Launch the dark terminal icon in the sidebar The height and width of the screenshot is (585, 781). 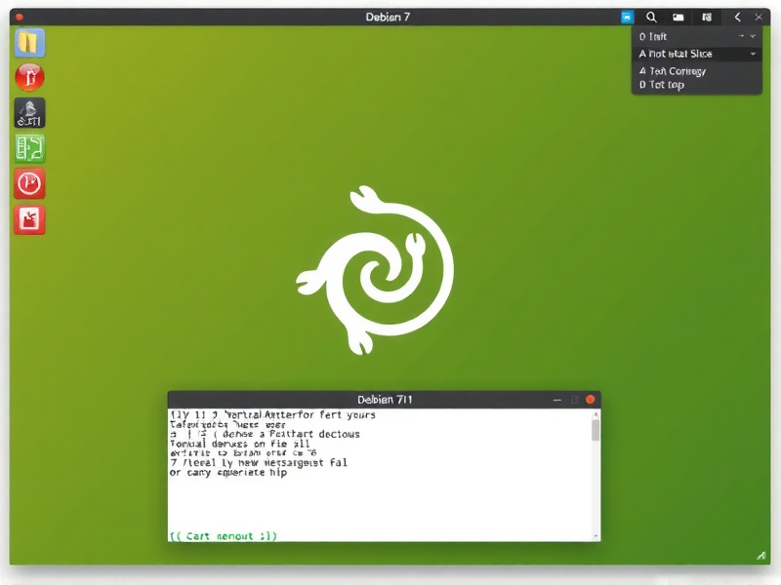(x=29, y=113)
